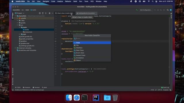The image size is (184, 103).
Task: Select Sealed Class in New Kotlin popup
Action: click(92, 55)
